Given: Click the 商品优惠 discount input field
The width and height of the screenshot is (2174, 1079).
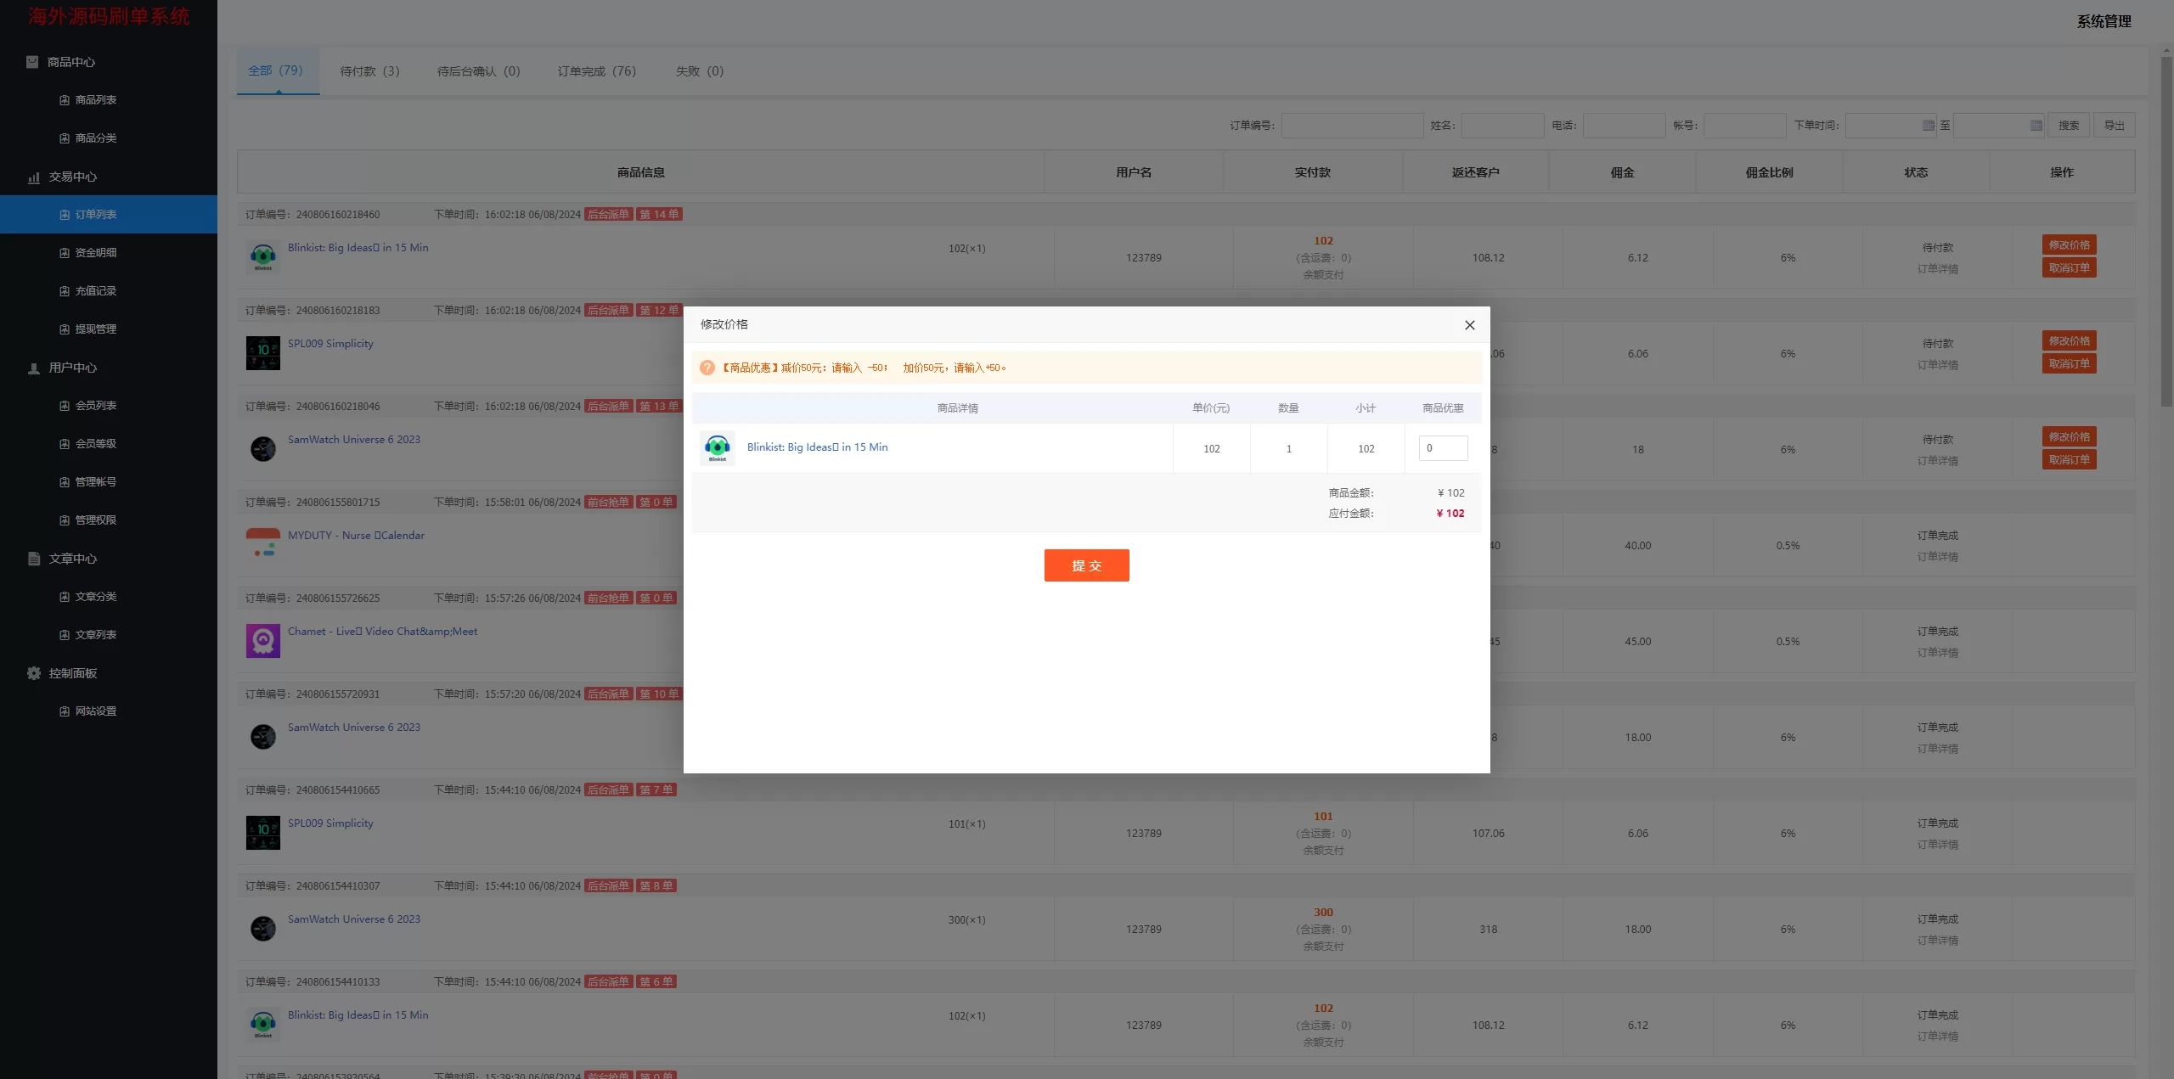Looking at the screenshot, I should coord(1443,448).
